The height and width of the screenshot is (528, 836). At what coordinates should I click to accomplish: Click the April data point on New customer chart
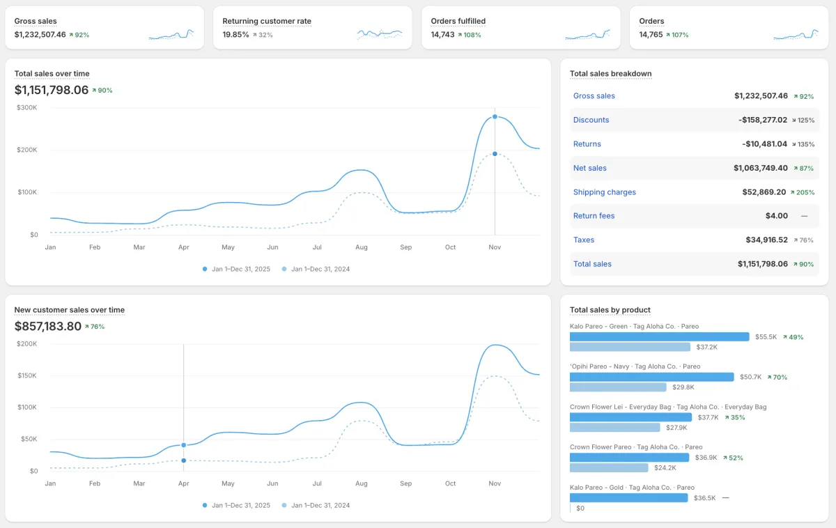pos(184,444)
